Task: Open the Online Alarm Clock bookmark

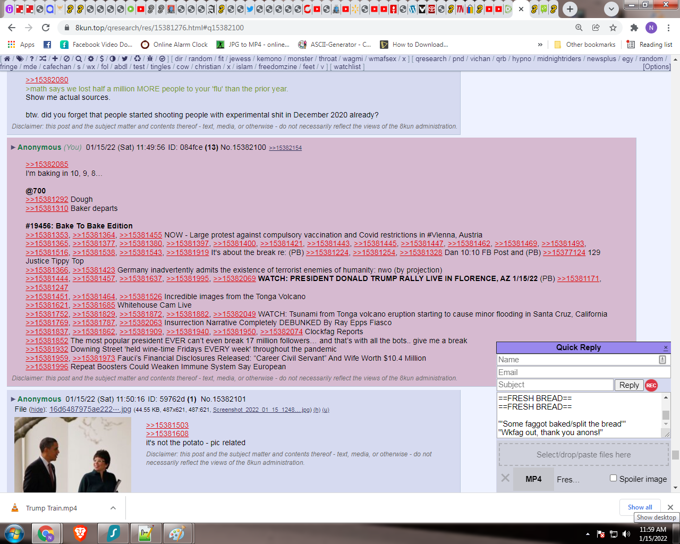Action: click(174, 45)
